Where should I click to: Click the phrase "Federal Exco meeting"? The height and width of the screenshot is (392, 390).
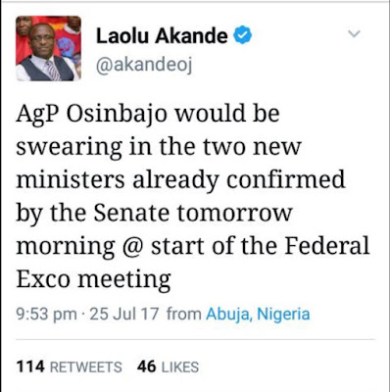[193, 263]
